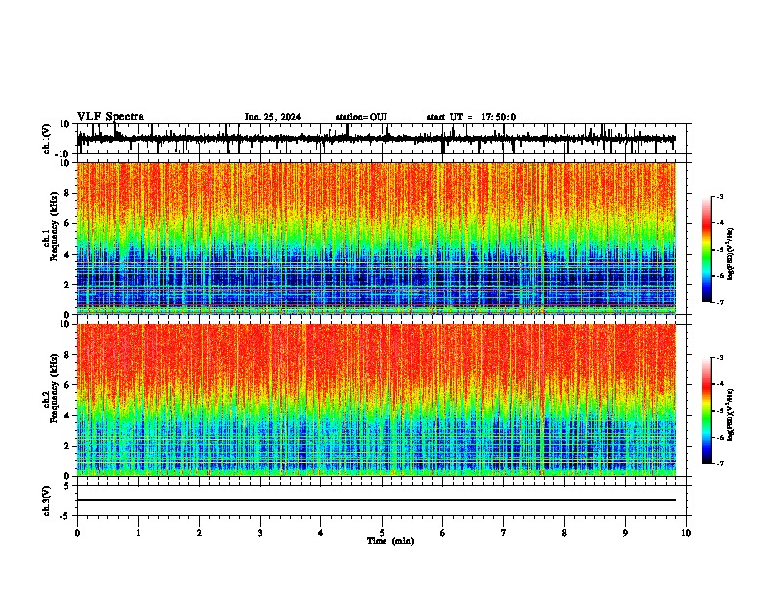
Task: Click the '5' tick on the time axis
Action: point(382,533)
